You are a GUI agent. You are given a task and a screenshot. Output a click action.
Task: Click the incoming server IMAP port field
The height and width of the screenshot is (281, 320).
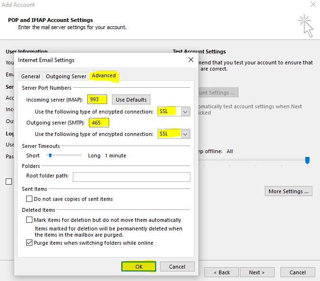97,99
